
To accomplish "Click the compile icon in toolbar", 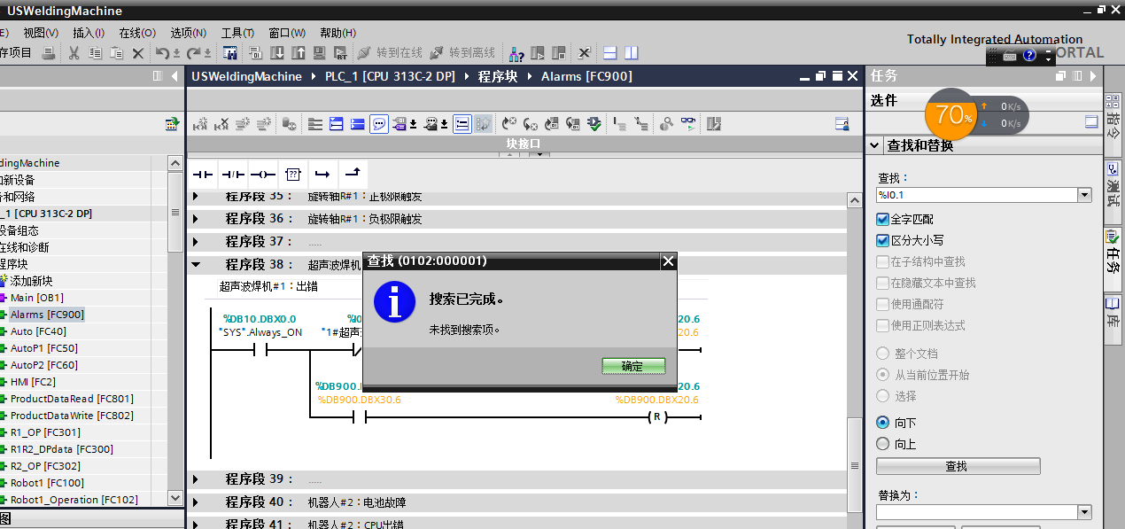I will coord(229,53).
